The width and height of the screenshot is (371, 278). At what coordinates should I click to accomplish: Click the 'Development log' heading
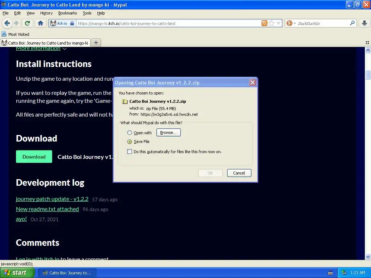pos(50,182)
